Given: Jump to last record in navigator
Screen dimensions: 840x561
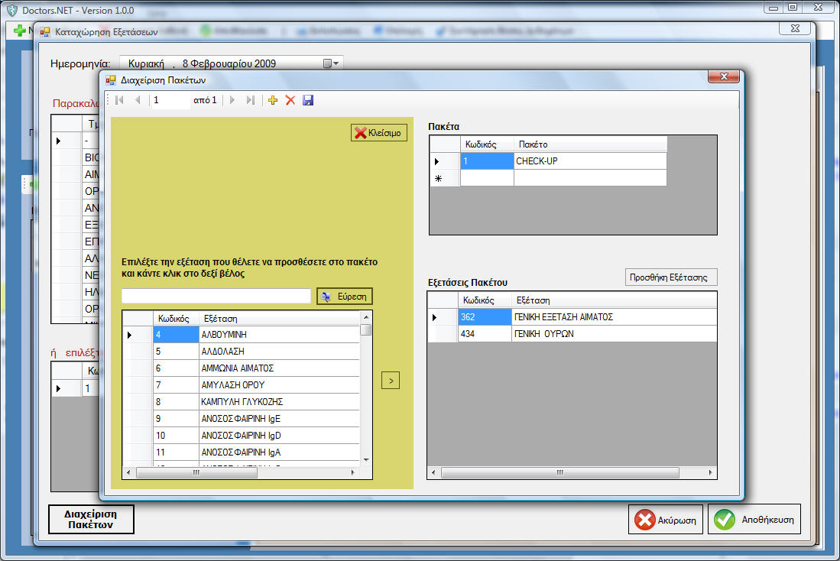Looking at the screenshot, I should (250, 100).
